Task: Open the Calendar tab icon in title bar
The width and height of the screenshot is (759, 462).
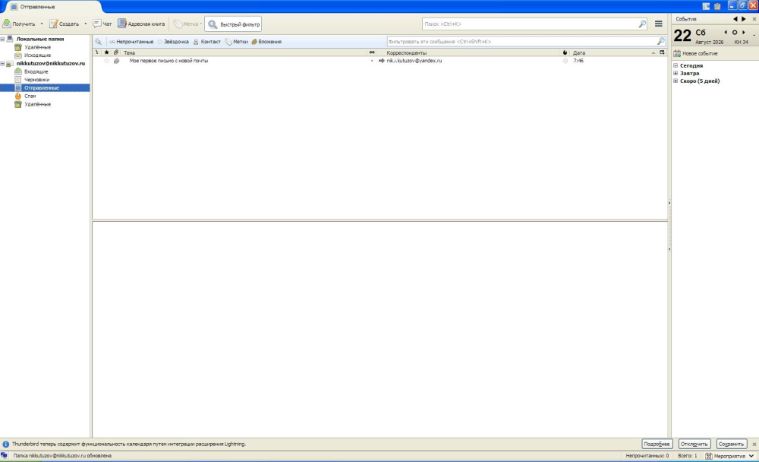Action: [706, 6]
